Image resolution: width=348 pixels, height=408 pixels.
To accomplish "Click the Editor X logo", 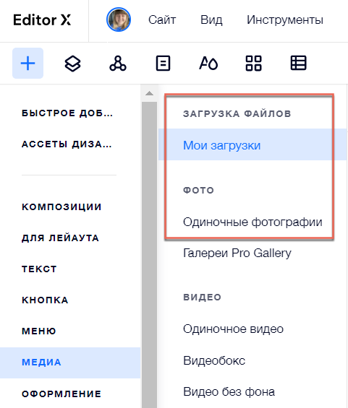I will pyautogui.click(x=42, y=20).
